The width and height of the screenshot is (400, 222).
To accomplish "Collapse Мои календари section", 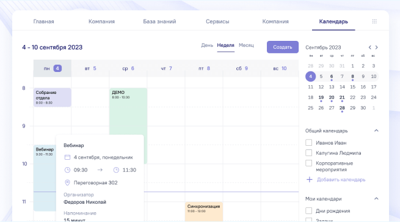I will [376, 199].
